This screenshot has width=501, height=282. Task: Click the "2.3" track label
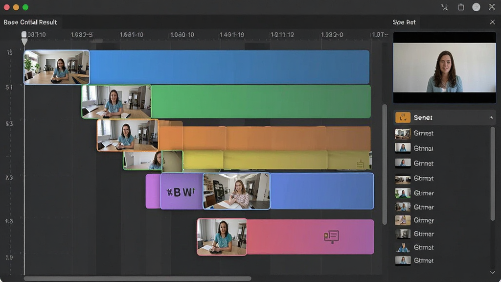9,178
